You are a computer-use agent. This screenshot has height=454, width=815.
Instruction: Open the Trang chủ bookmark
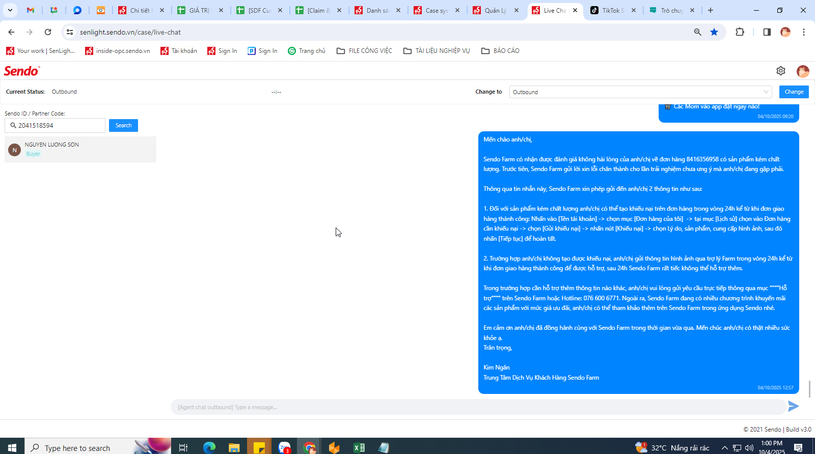tap(307, 51)
